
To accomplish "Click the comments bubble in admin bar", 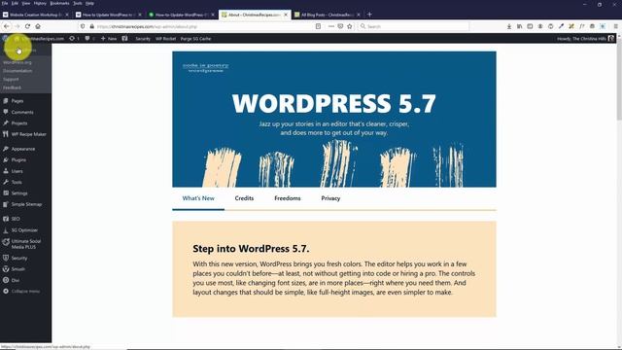I will tap(89, 39).
